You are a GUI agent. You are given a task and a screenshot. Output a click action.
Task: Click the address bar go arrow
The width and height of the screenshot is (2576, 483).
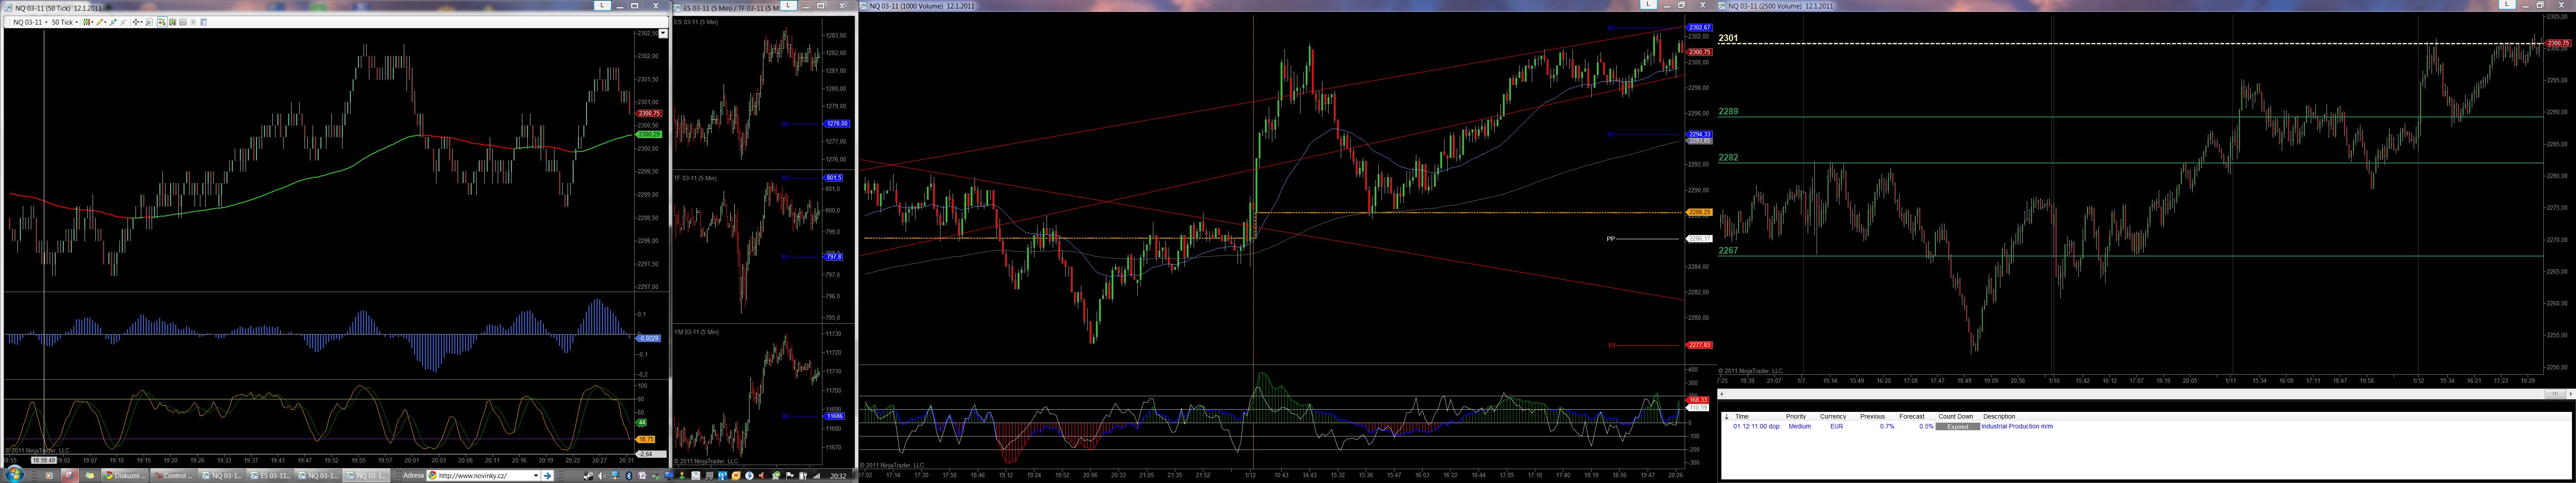547,476
